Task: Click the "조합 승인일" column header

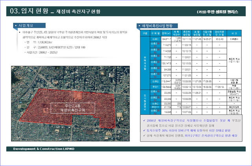Action: point(197,33)
